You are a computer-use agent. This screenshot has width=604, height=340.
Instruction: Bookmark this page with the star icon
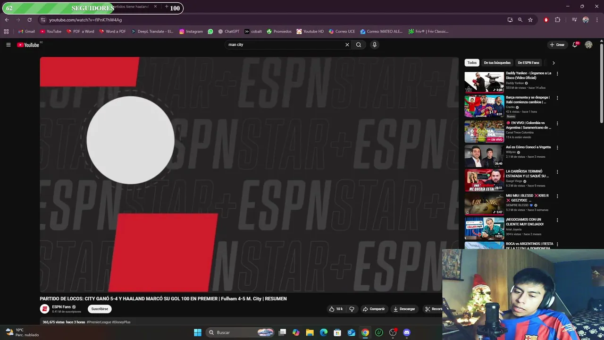[530, 20]
